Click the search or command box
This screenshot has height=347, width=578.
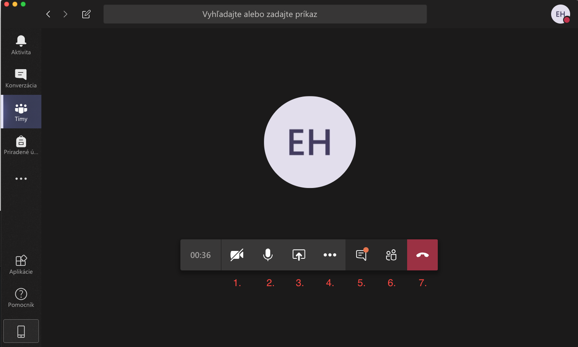(265, 14)
